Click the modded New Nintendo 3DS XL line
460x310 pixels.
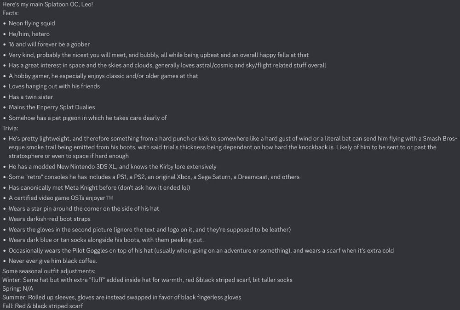click(x=112, y=166)
